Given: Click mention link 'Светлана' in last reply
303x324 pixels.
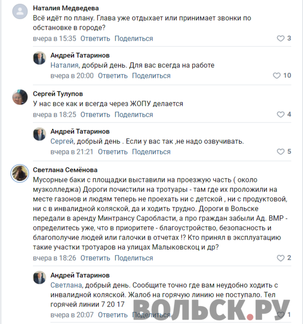Looking at the screenshot, I should (x=66, y=285).
